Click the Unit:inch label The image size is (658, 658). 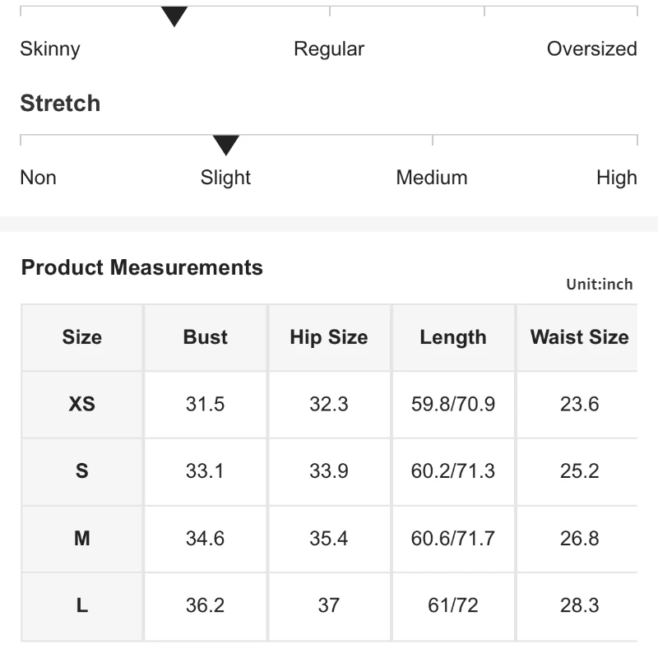[600, 285]
